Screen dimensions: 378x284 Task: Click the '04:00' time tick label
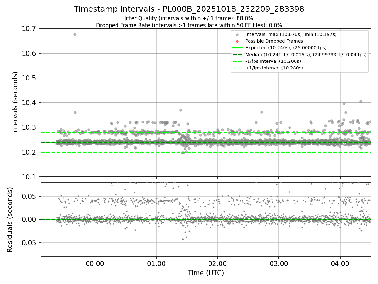(x=340, y=263)
